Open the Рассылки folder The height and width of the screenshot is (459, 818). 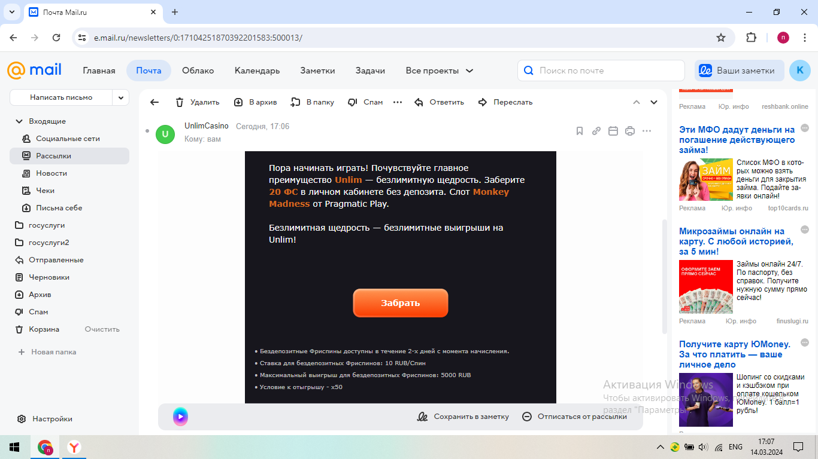click(x=69, y=156)
